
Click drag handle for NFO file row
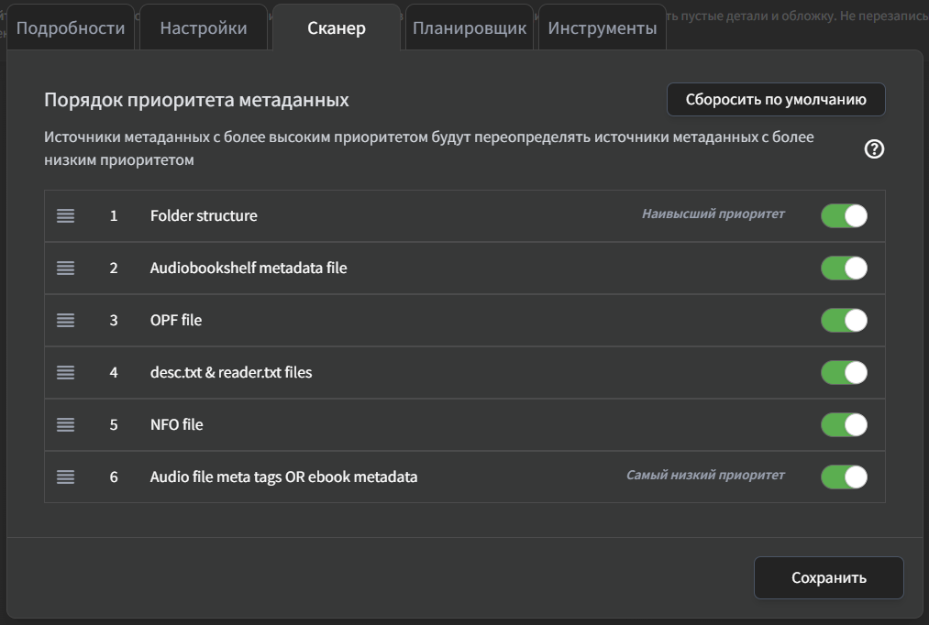[65, 425]
